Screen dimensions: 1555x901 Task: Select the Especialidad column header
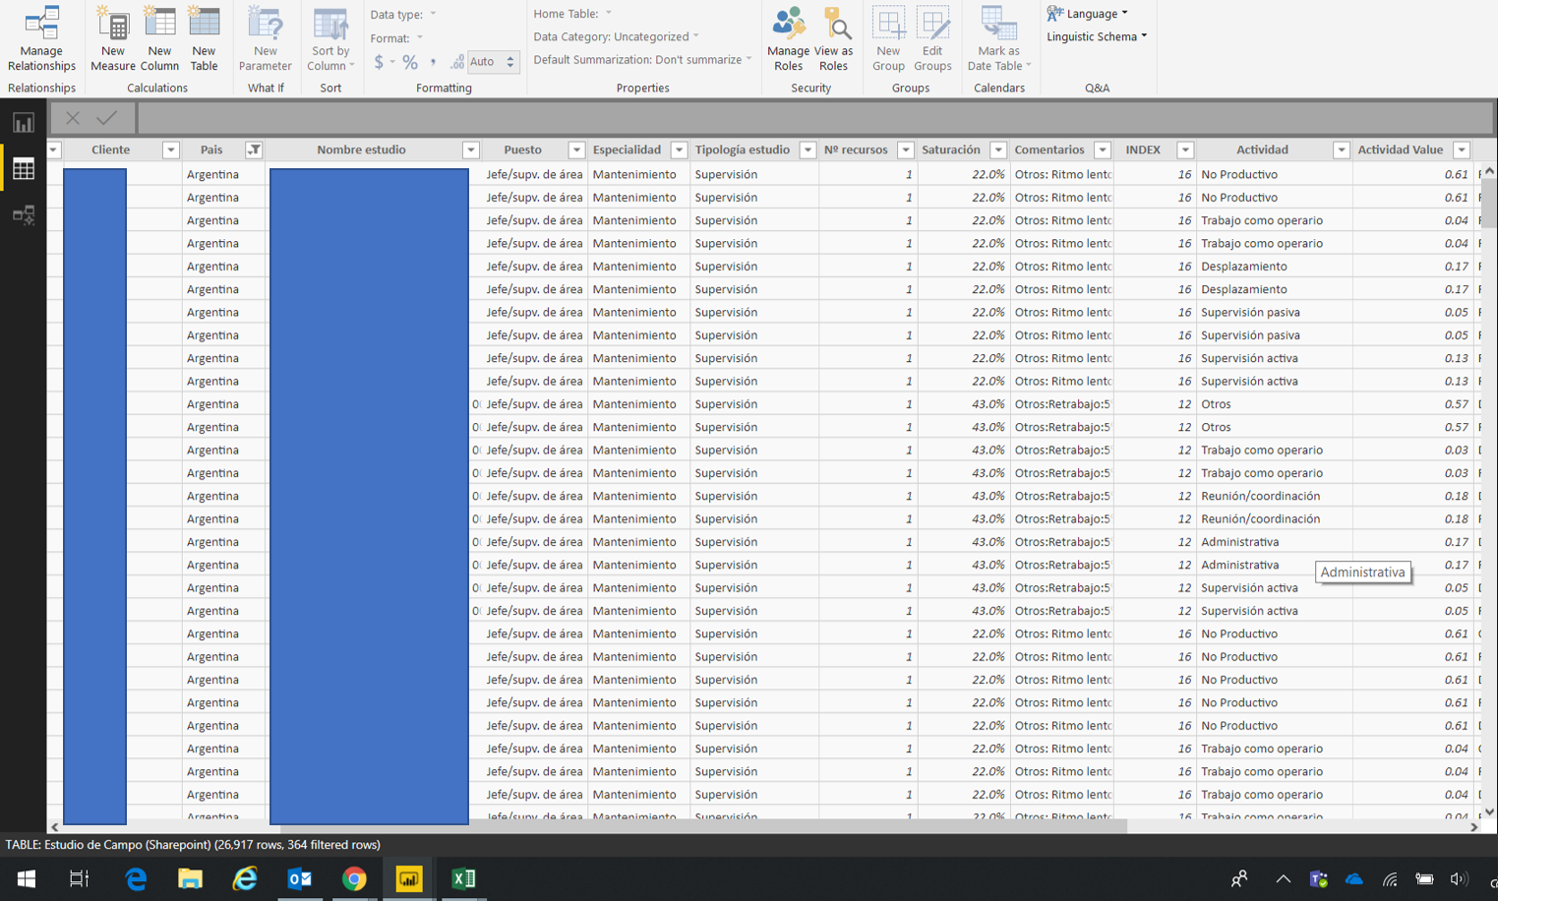point(627,150)
